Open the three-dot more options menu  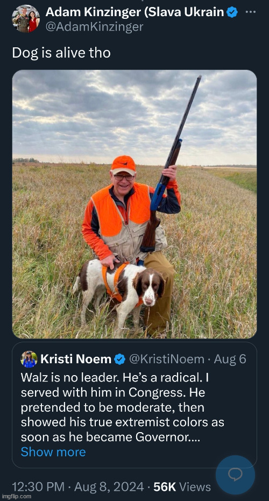pyautogui.click(x=251, y=12)
